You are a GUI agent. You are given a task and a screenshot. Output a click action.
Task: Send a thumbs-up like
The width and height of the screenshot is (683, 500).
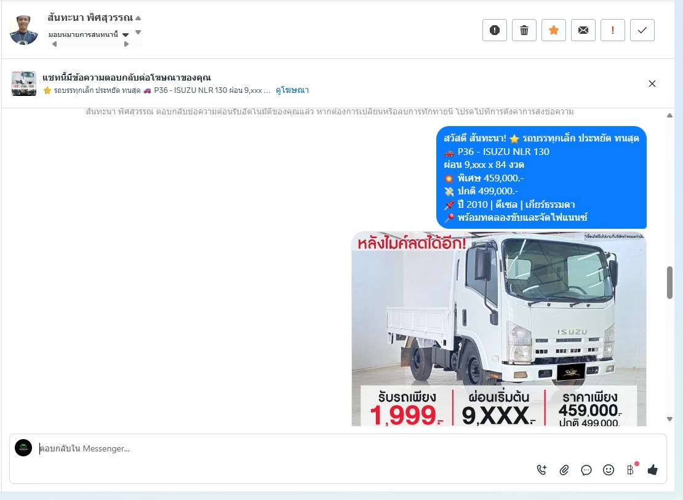[652, 469]
